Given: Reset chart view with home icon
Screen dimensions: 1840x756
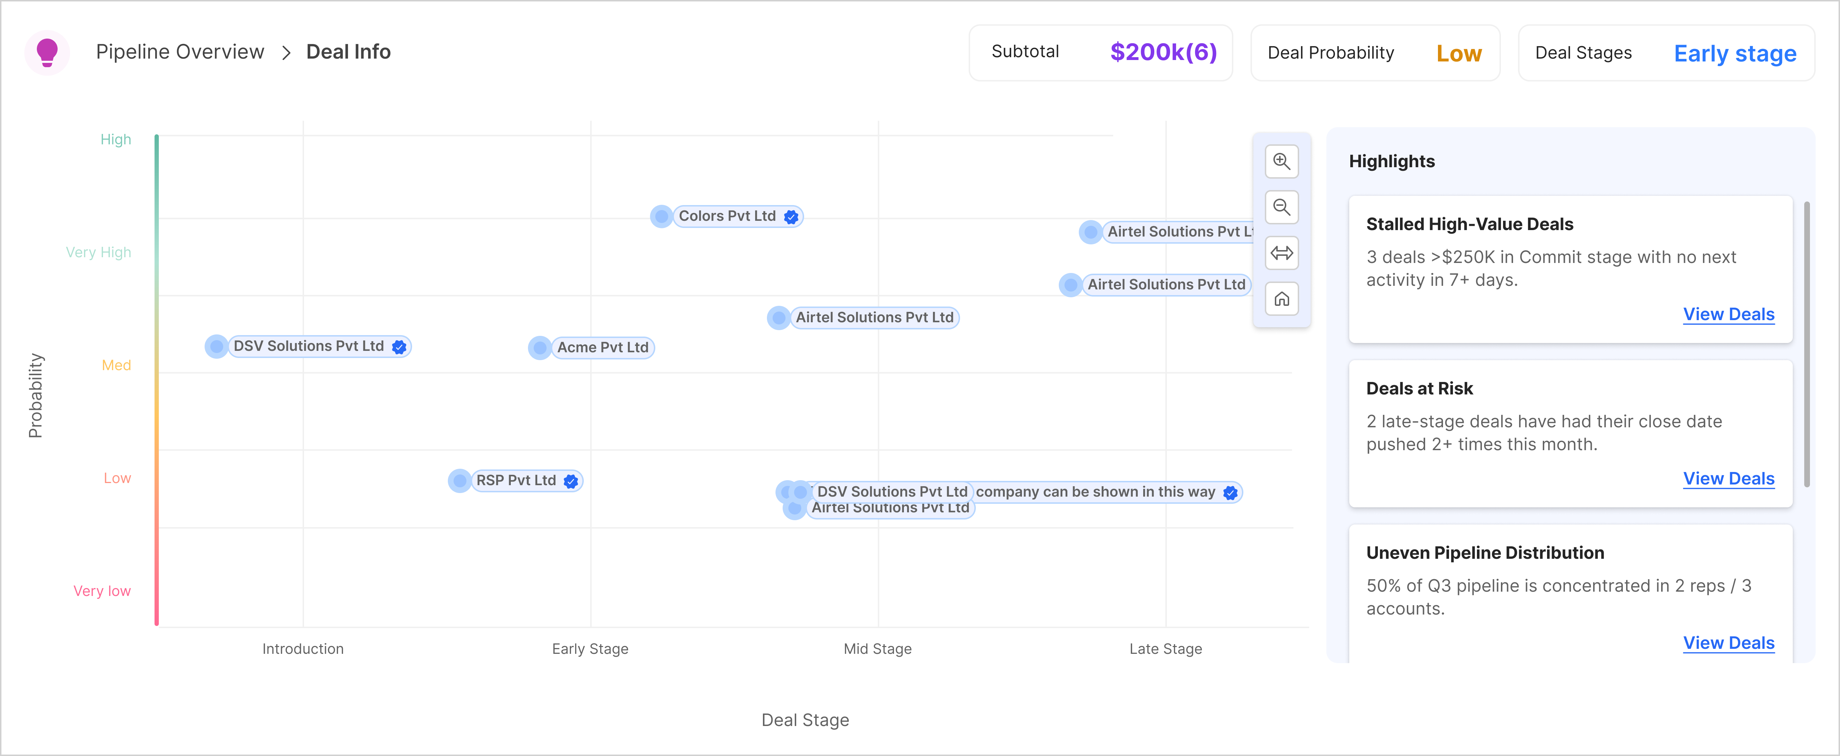Looking at the screenshot, I should 1281,299.
